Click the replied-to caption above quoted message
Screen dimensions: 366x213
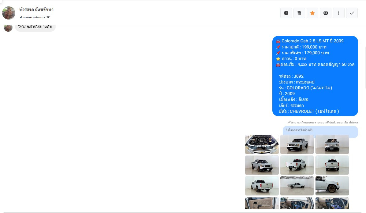click(x=323, y=122)
